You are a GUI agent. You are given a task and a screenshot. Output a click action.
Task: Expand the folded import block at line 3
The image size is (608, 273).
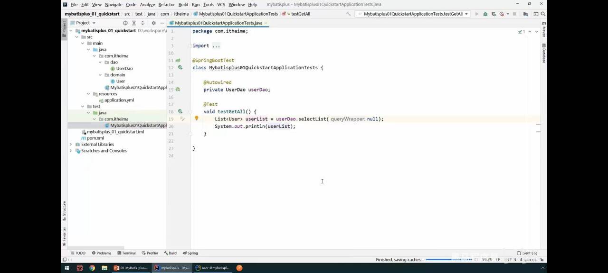click(x=216, y=45)
